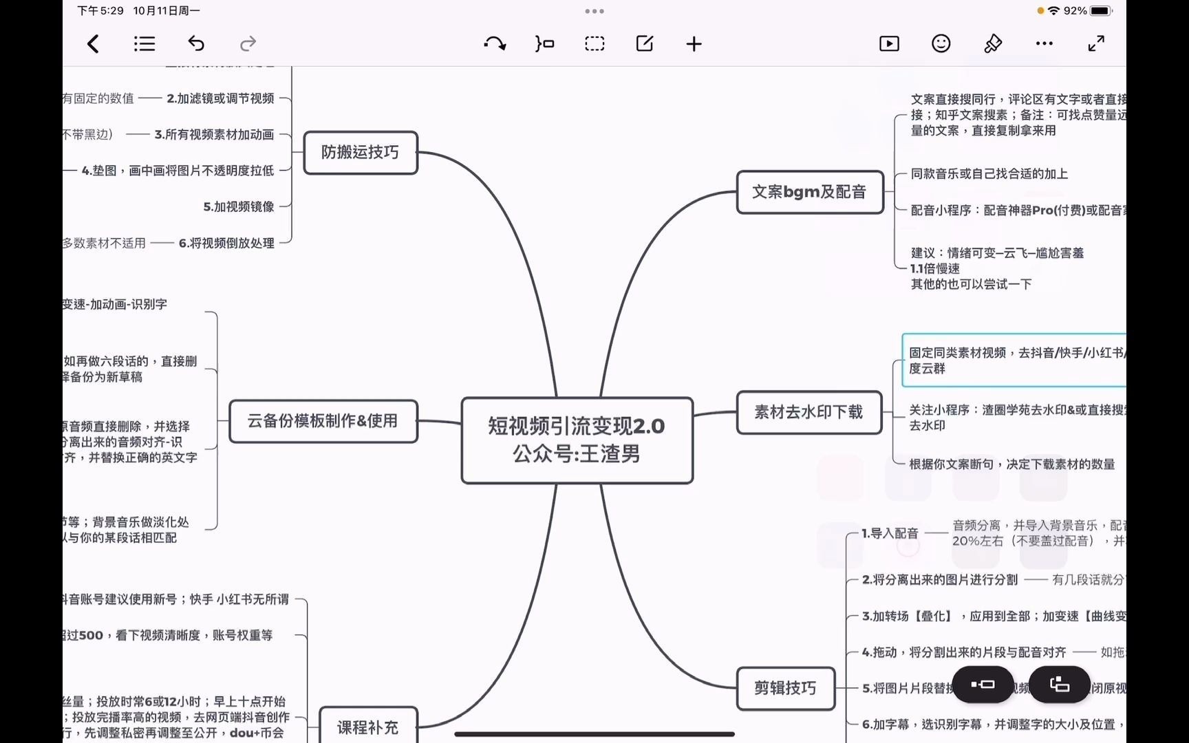Screen dimensions: 1189x743
Task: Tap the battery indicator in status bar
Action: pos(1101,11)
